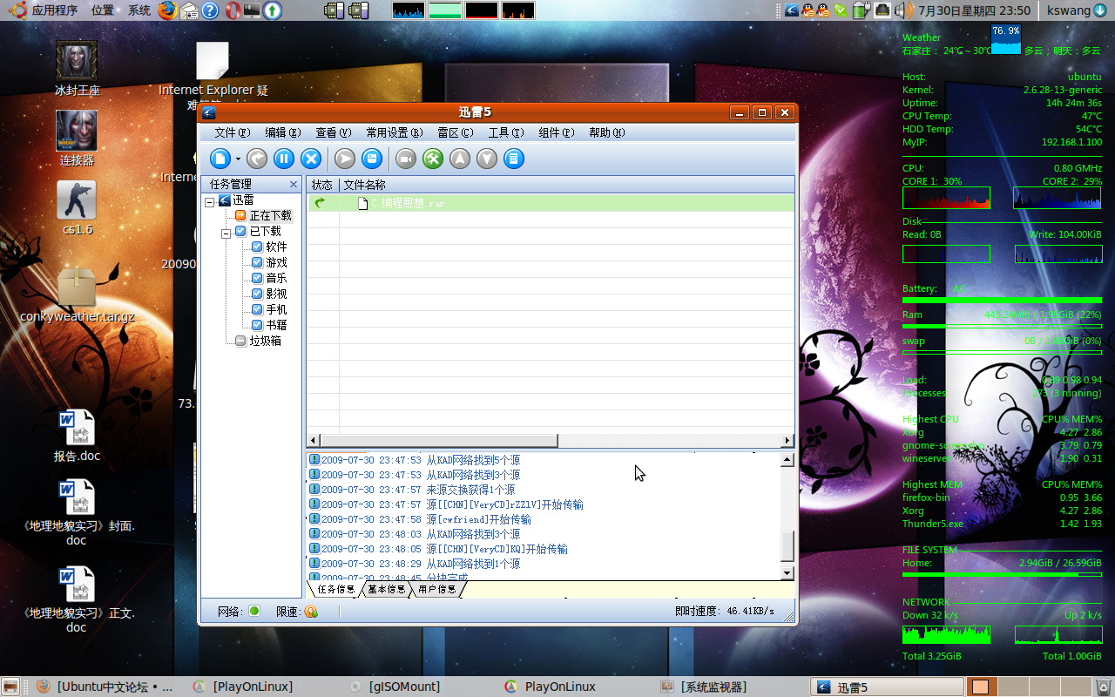Click the log pane's scroll-down arrow
1115x697 pixels.
click(x=787, y=573)
